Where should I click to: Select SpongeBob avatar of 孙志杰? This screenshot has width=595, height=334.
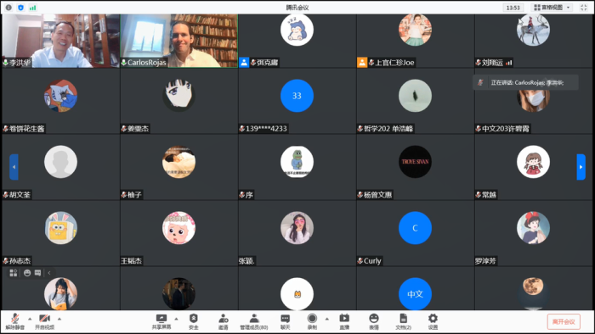60,228
